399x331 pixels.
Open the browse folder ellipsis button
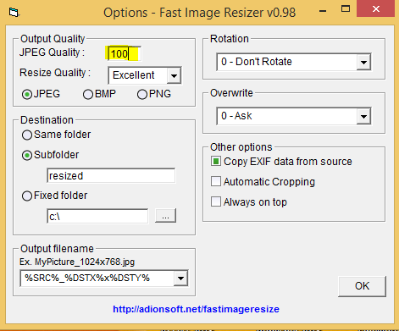(166, 216)
